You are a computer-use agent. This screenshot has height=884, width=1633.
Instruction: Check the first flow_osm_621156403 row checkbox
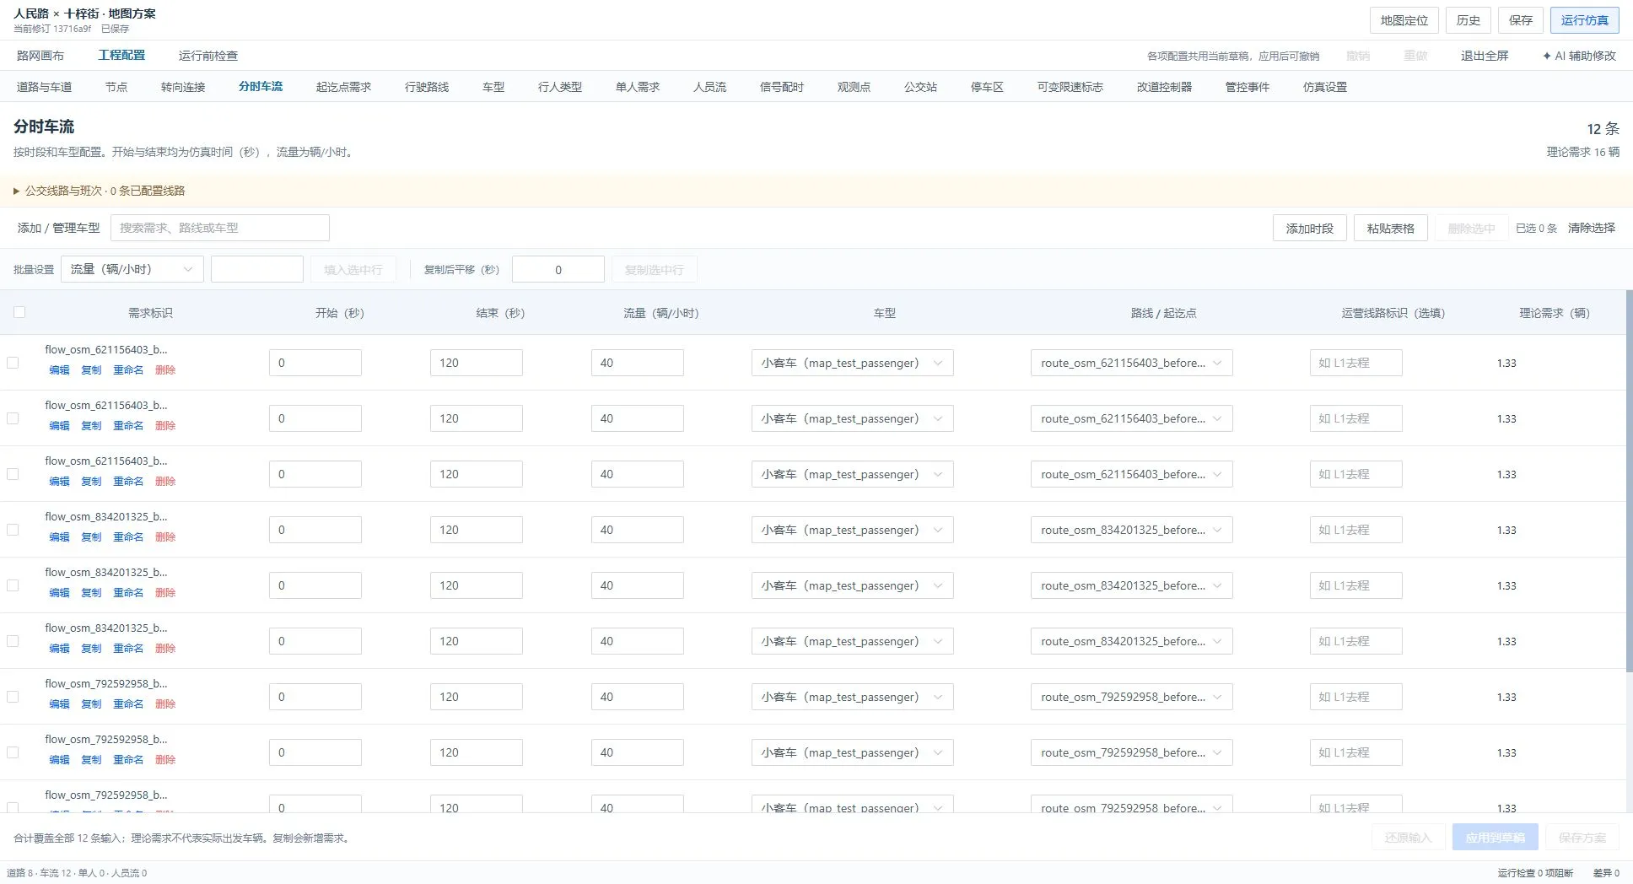13,363
